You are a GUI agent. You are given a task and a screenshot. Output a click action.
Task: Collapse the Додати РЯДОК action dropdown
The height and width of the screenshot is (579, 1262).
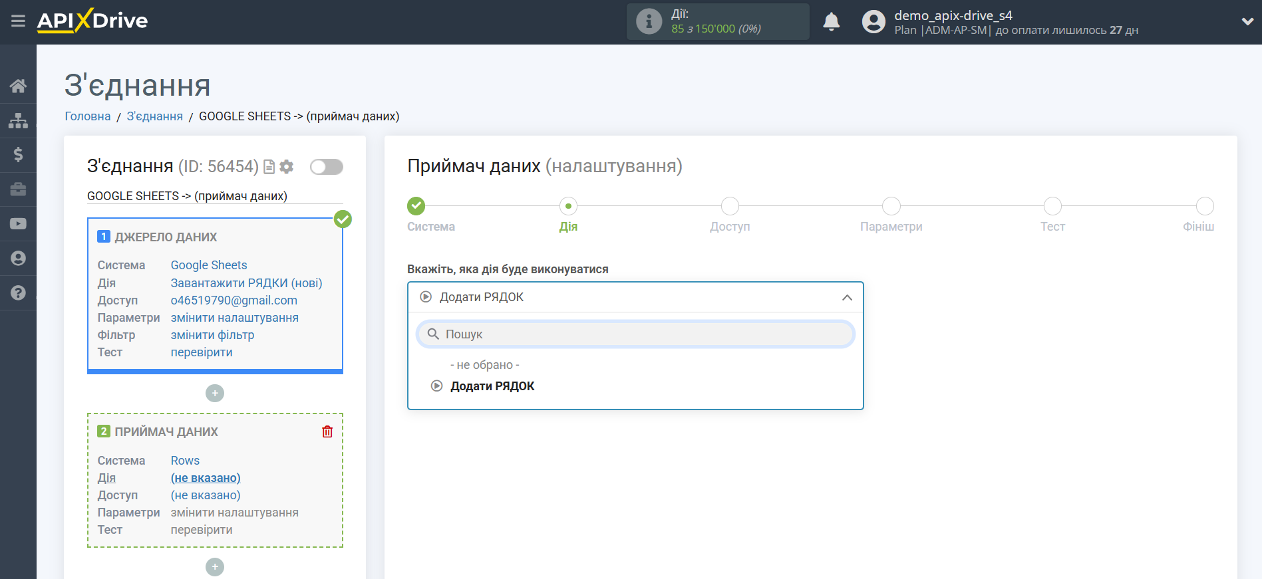pos(847,297)
